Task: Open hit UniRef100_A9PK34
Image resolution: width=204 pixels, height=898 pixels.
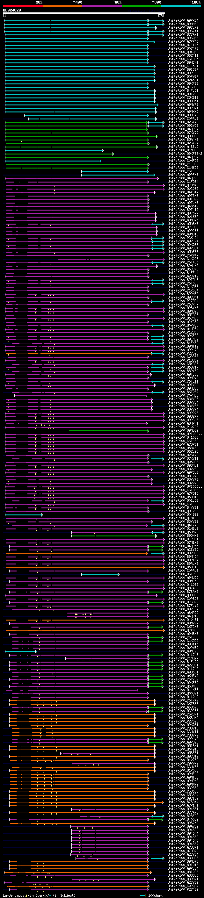Action: tap(183, 21)
